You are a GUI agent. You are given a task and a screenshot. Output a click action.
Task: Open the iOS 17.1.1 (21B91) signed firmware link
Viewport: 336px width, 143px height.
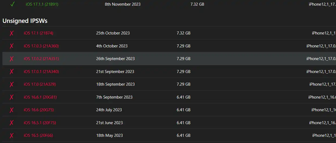click(x=42, y=4)
